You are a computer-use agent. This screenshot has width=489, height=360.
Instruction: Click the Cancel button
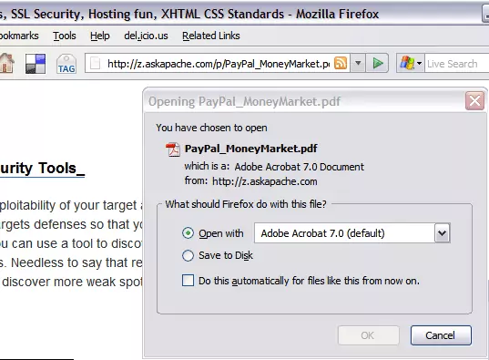pyautogui.click(x=441, y=335)
